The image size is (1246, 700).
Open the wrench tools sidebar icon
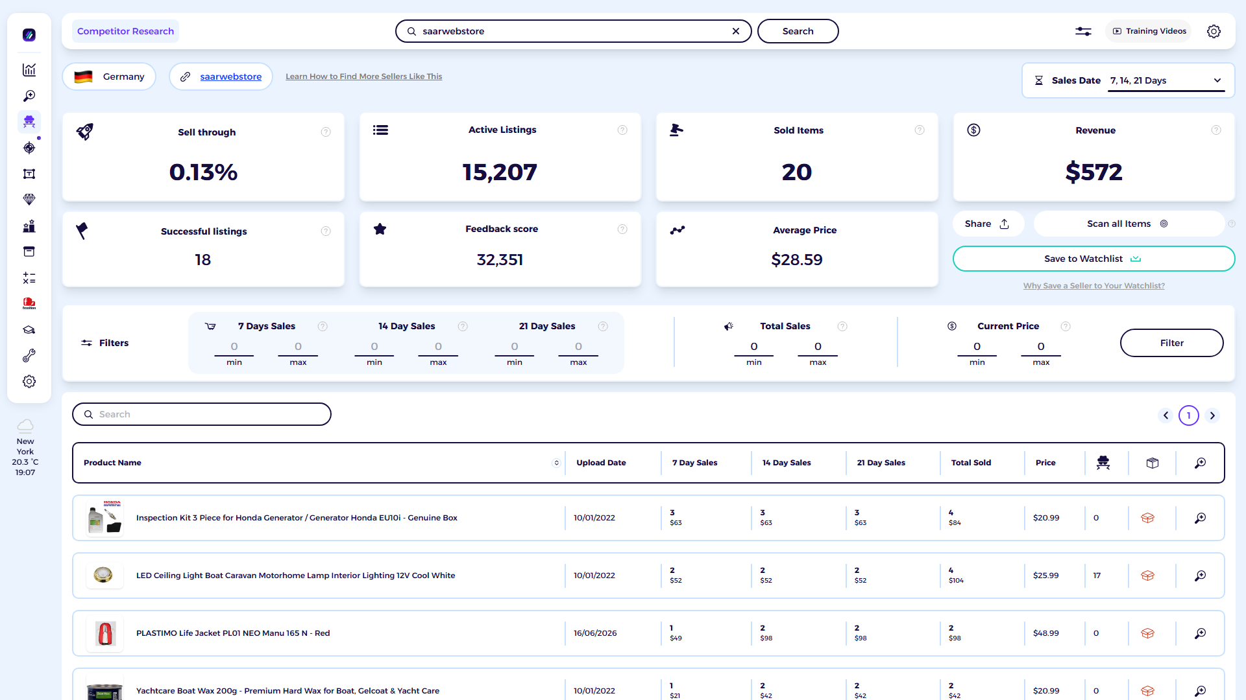29,356
